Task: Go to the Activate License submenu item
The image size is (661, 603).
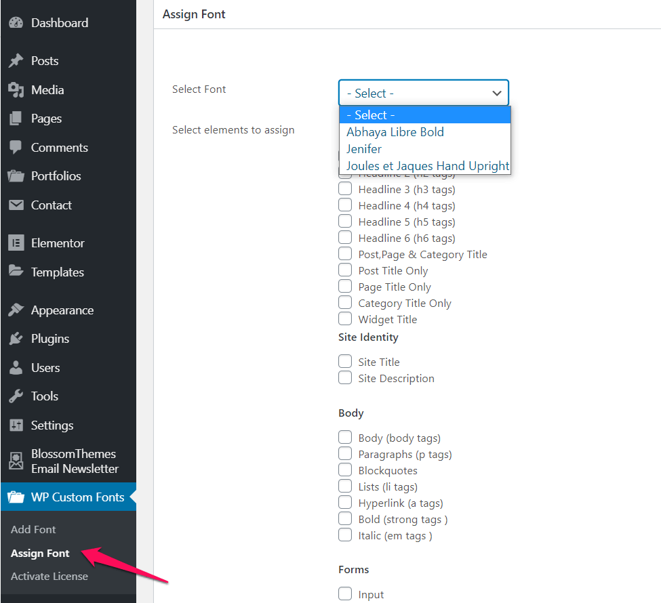Action: [49, 577]
